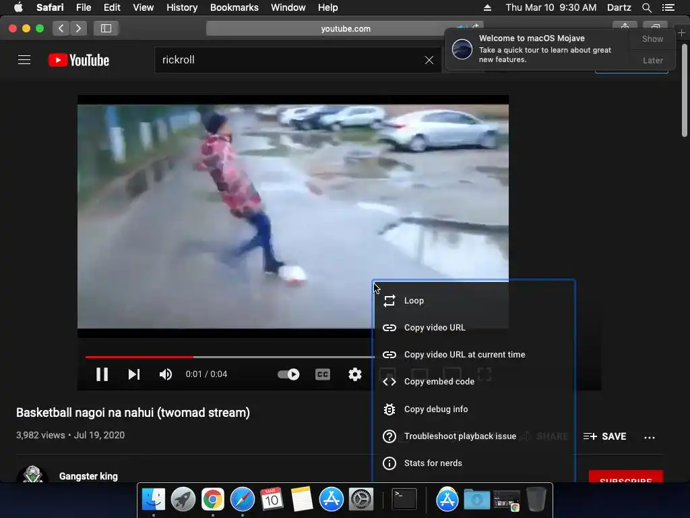Click the 3,982 views date line
690x518 pixels.
(x=70, y=435)
